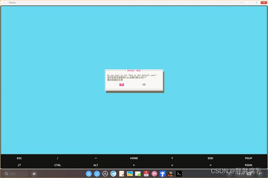Toggle the CTRL modifier key
The height and width of the screenshot is (178, 268).
(58, 165)
